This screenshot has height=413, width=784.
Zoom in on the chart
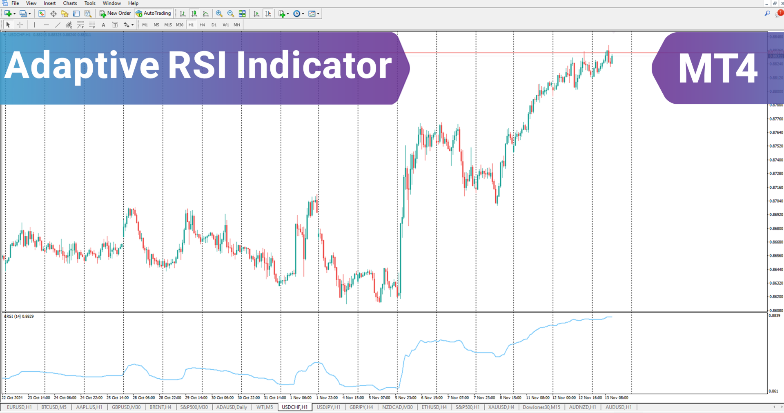pos(219,13)
